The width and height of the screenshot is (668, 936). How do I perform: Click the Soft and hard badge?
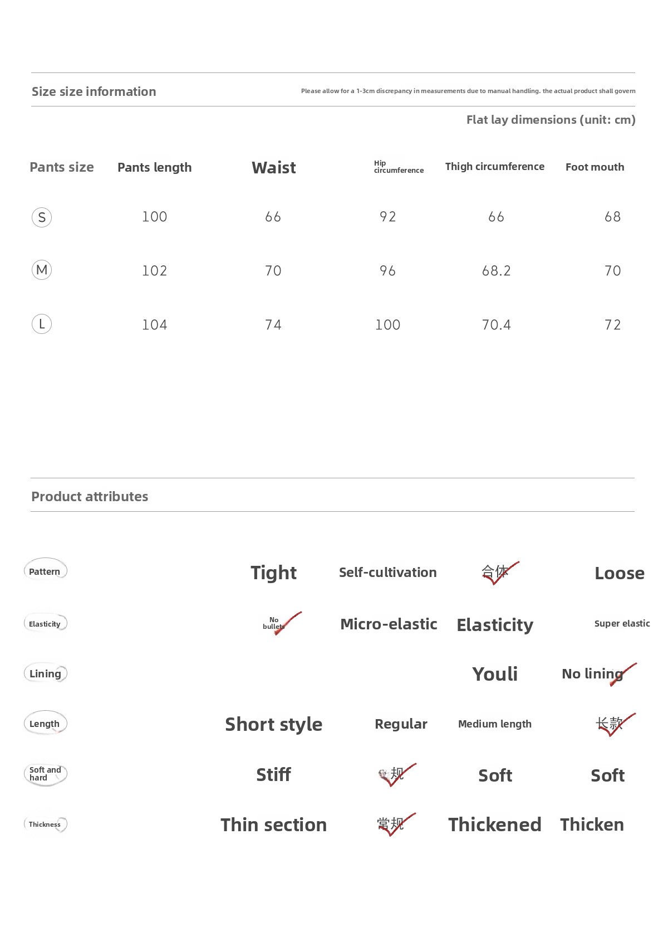pyautogui.click(x=45, y=774)
